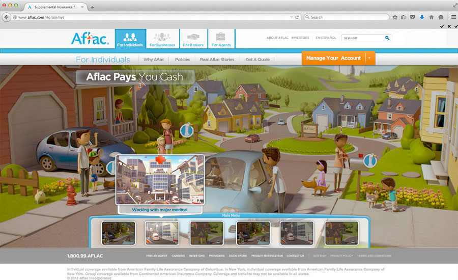458x280 pixels.
Task: Open Get A Quote
Action: pyautogui.click(x=257, y=60)
